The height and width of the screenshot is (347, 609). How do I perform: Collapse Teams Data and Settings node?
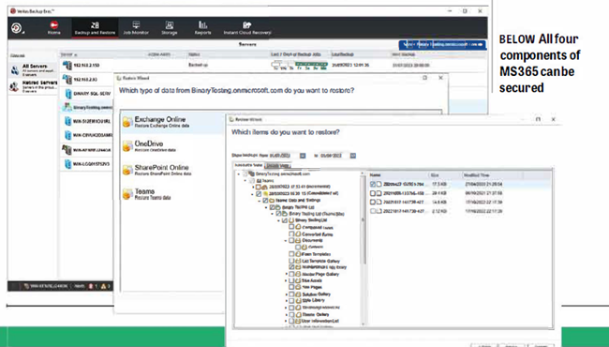click(x=260, y=201)
